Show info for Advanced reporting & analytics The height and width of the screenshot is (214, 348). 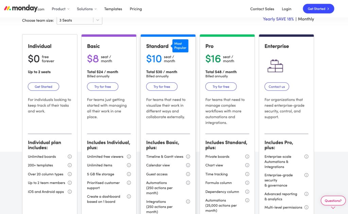tap(306, 194)
